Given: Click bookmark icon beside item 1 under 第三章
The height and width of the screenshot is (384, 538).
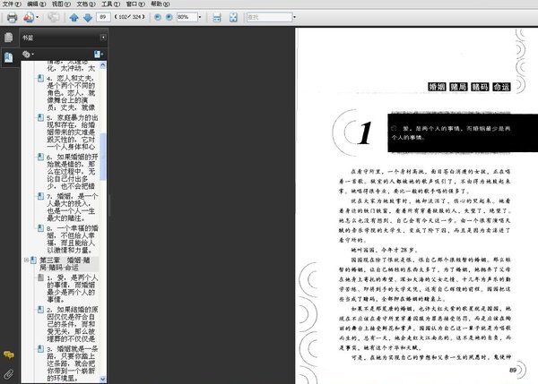Looking at the screenshot, I should 40,277.
